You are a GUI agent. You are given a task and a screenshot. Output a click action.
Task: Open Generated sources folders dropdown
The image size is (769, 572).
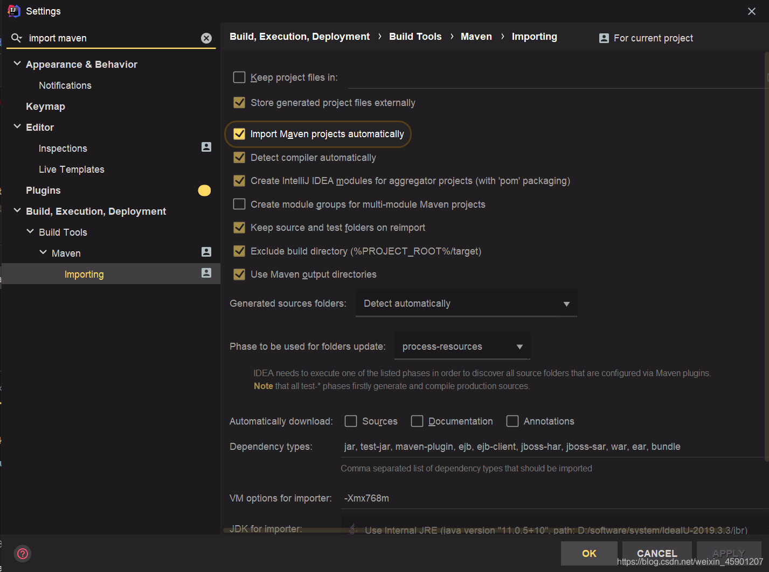tap(466, 303)
